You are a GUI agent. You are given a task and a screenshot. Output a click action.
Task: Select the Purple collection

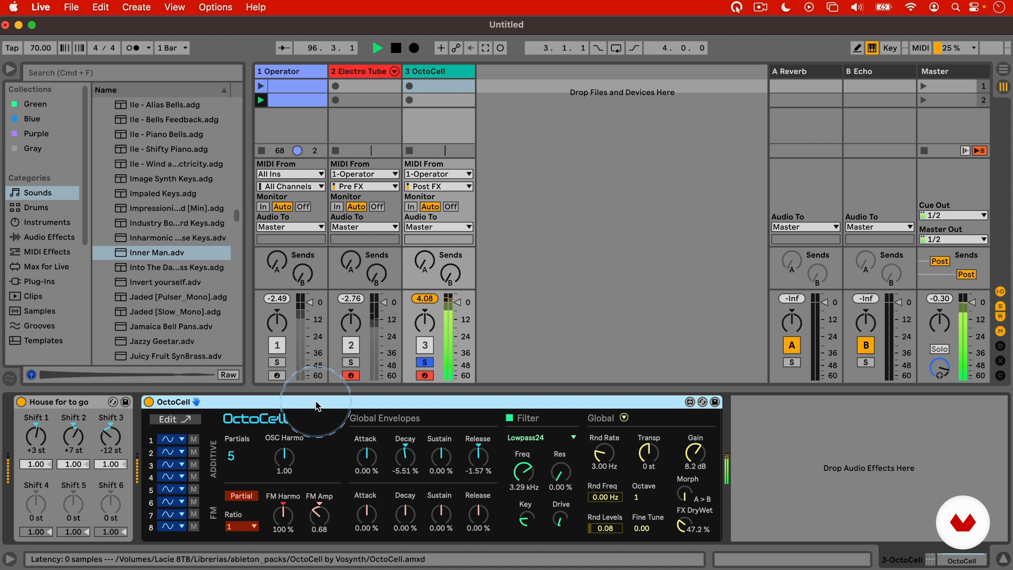pos(36,134)
